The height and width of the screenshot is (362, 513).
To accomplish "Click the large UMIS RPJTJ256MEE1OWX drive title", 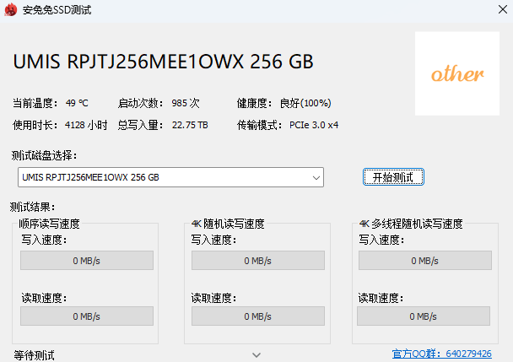I will pos(163,62).
